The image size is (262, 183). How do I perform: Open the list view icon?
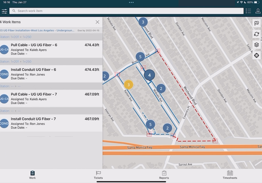(248, 11)
